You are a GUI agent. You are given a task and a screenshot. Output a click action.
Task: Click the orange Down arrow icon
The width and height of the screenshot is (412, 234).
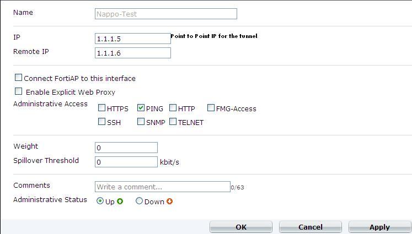(169, 202)
